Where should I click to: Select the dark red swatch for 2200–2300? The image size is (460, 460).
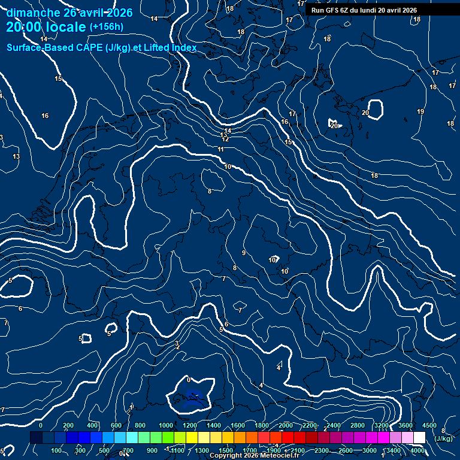[311, 437]
